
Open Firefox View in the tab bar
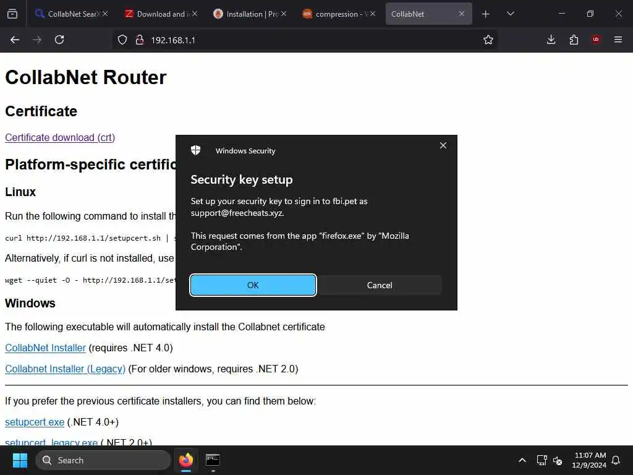[x=12, y=14]
